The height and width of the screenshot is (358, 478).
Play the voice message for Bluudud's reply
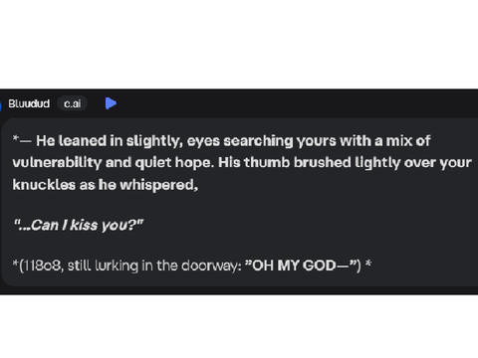click(x=111, y=103)
